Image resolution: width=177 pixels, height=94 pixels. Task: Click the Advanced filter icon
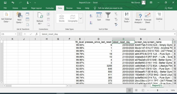coord(116,25)
